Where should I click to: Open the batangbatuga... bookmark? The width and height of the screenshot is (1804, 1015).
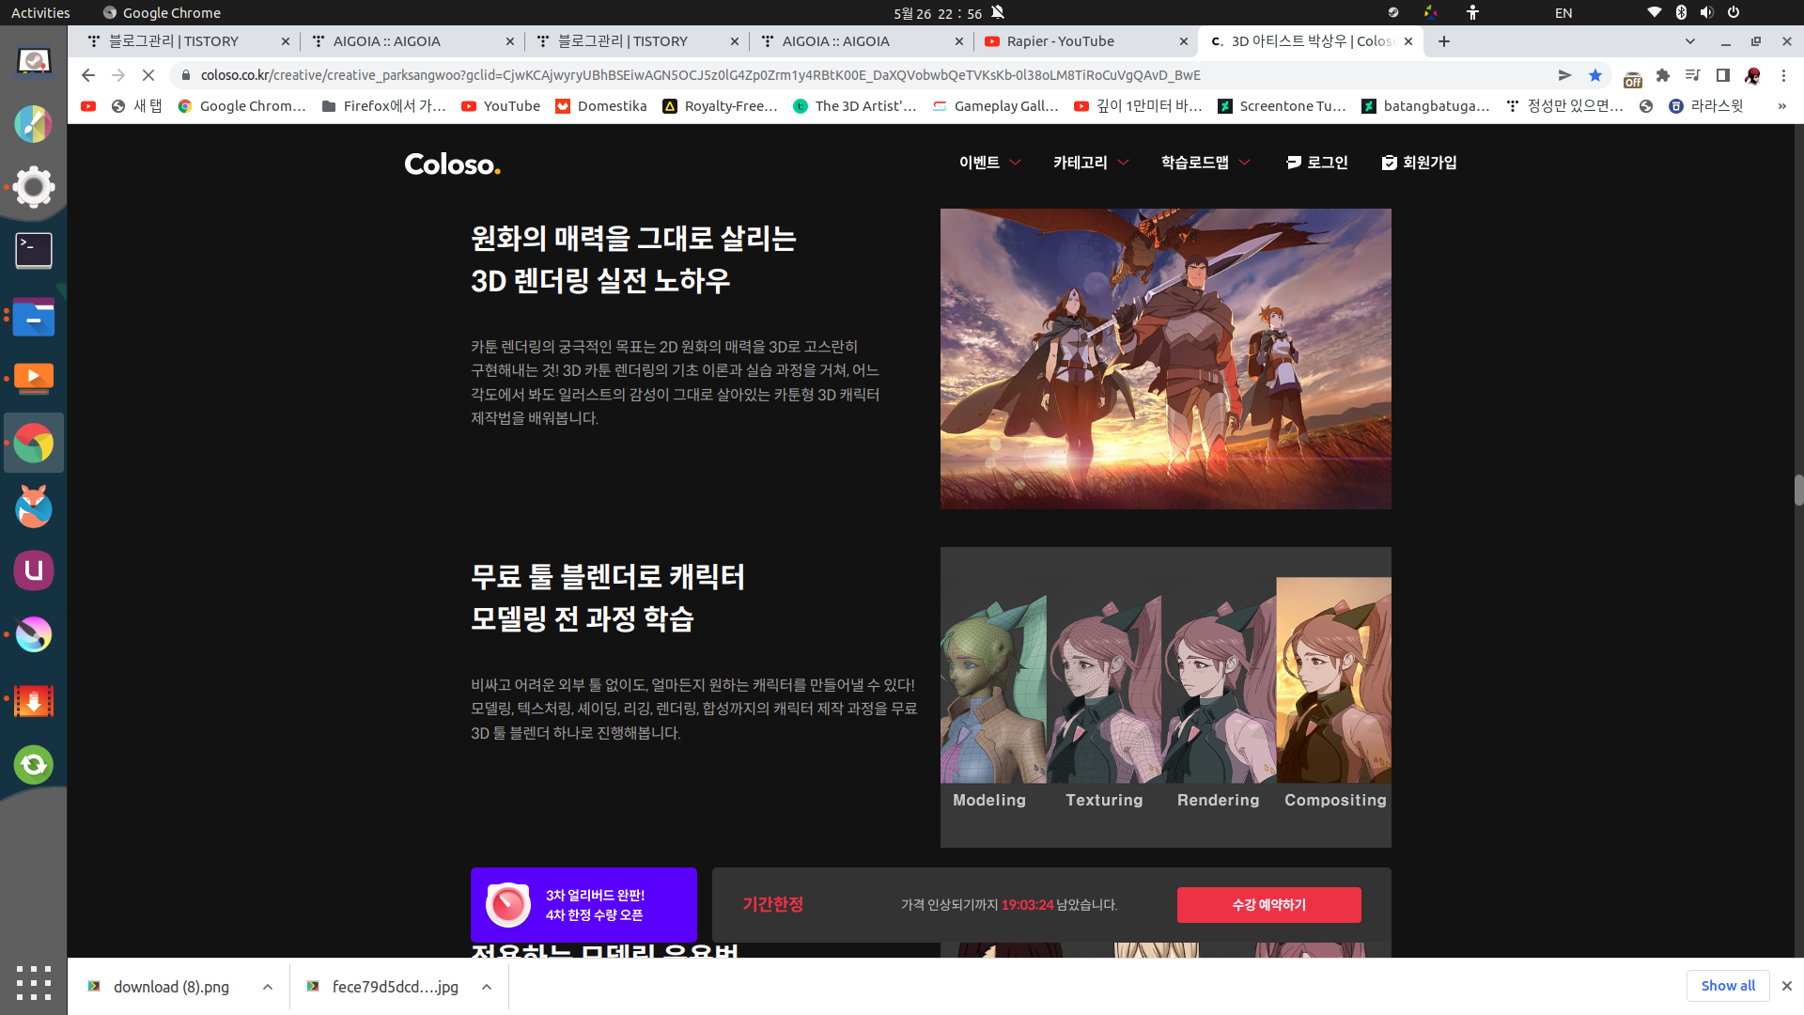(1425, 106)
